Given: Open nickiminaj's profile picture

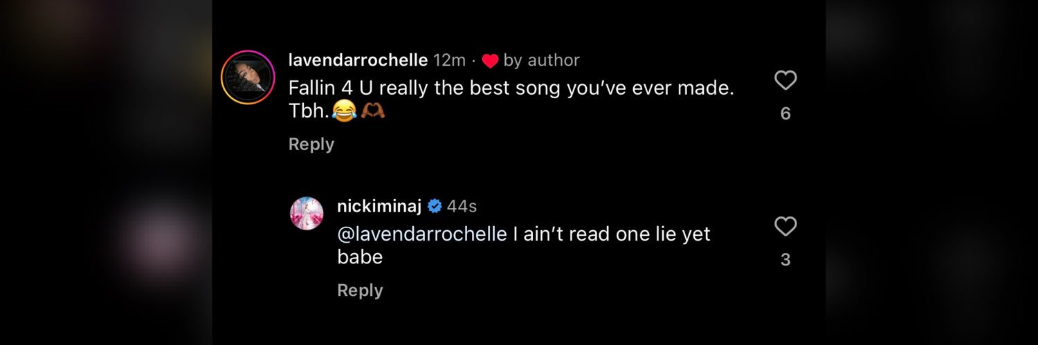Looking at the screenshot, I should point(307,214).
